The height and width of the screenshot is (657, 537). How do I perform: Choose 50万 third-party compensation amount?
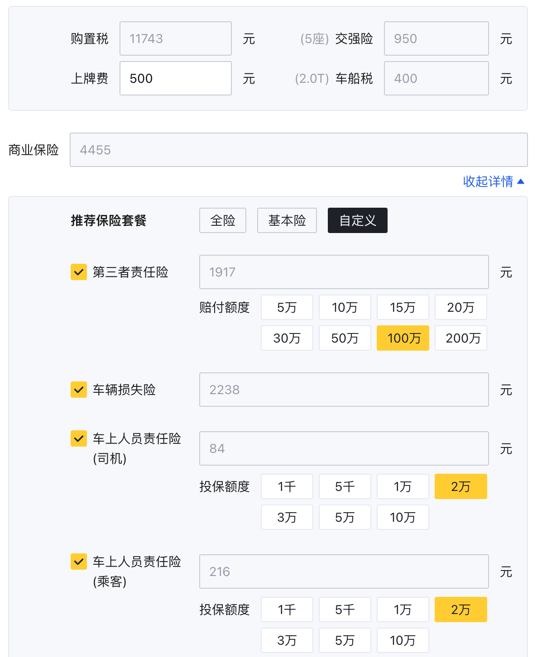point(345,338)
